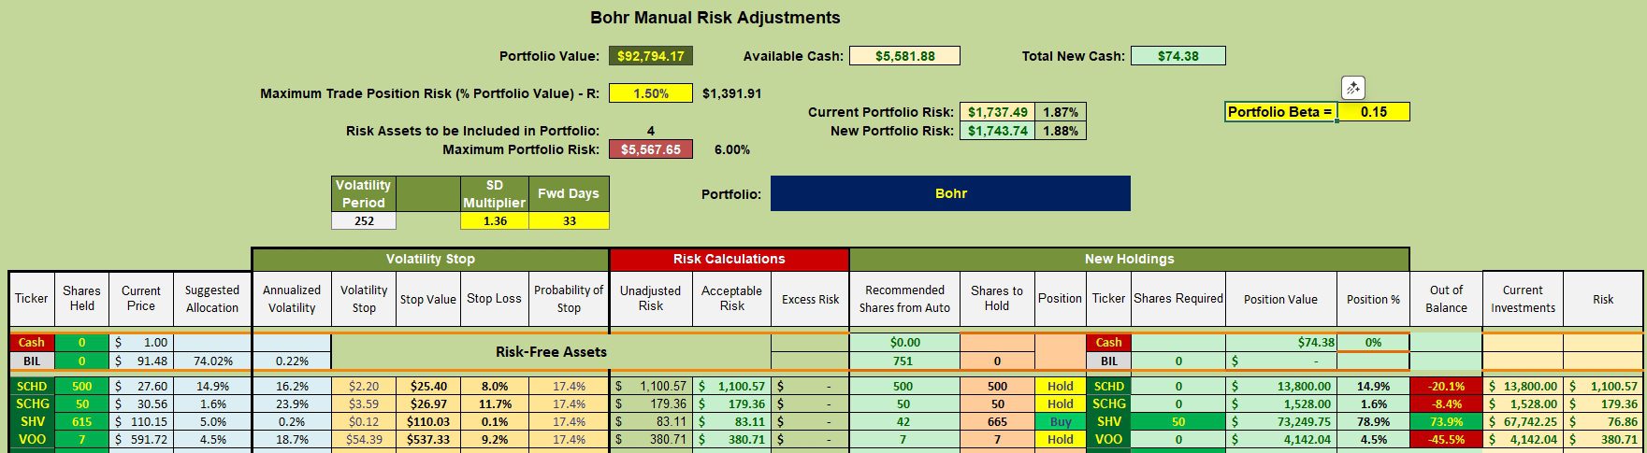Image resolution: width=1647 pixels, height=453 pixels.
Task: Click the 1.88% new risk percentage
Action: [x=1061, y=131]
